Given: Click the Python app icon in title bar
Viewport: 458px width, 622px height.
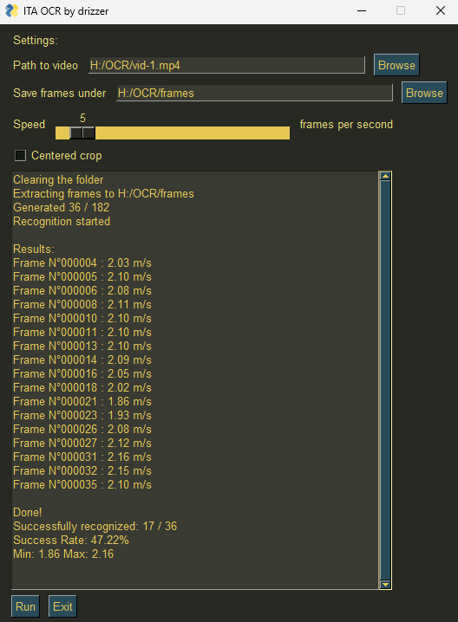Looking at the screenshot, I should 12,10.
